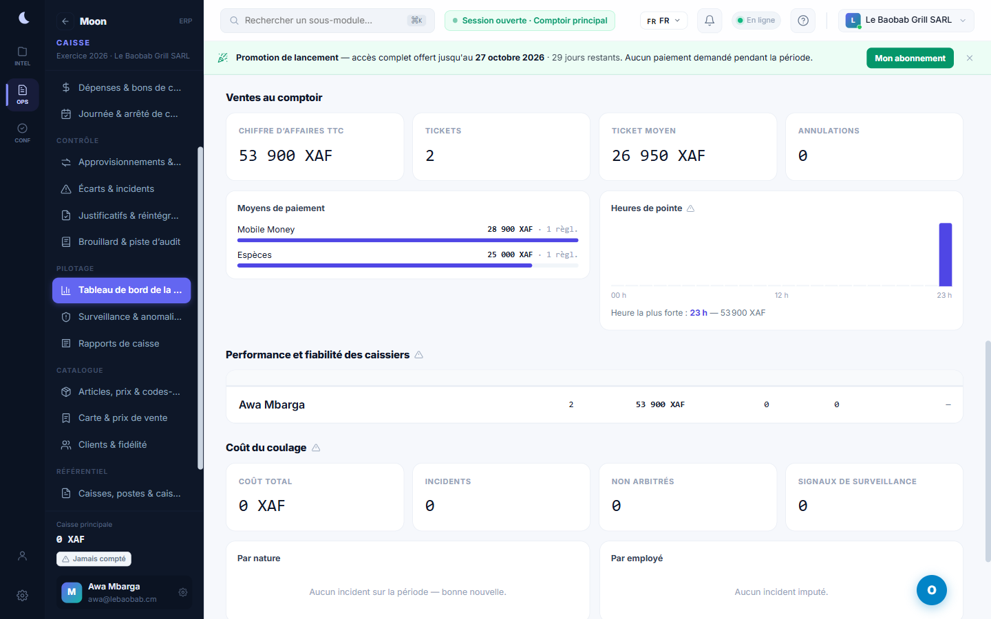This screenshot has width=991, height=619.
Task: Click the user profile icon in the rail
Action: [x=23, y=556]
